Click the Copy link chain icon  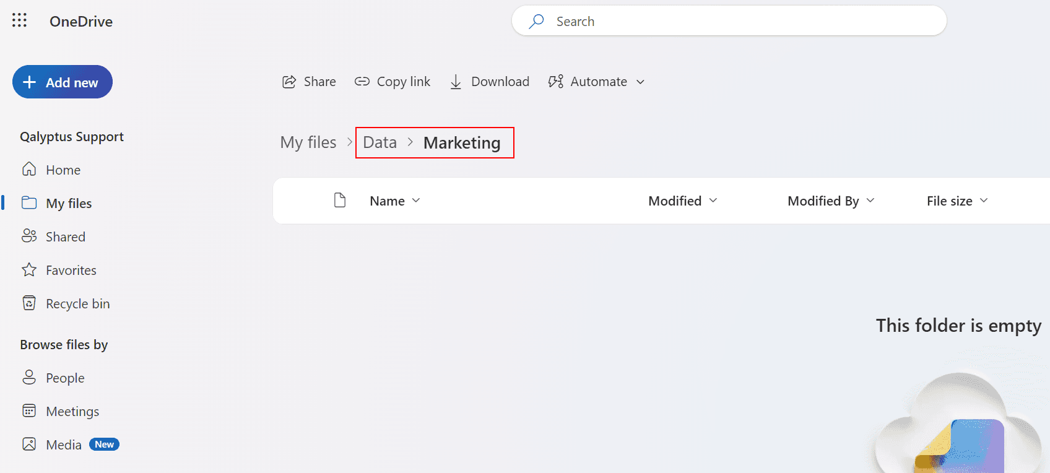tap(362, 82)
